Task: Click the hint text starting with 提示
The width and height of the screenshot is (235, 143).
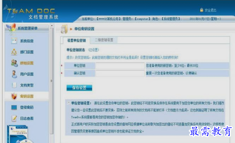Action: [123, 58]
